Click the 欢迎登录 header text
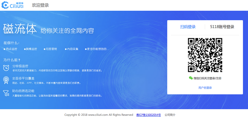 [x=40, y=5]
